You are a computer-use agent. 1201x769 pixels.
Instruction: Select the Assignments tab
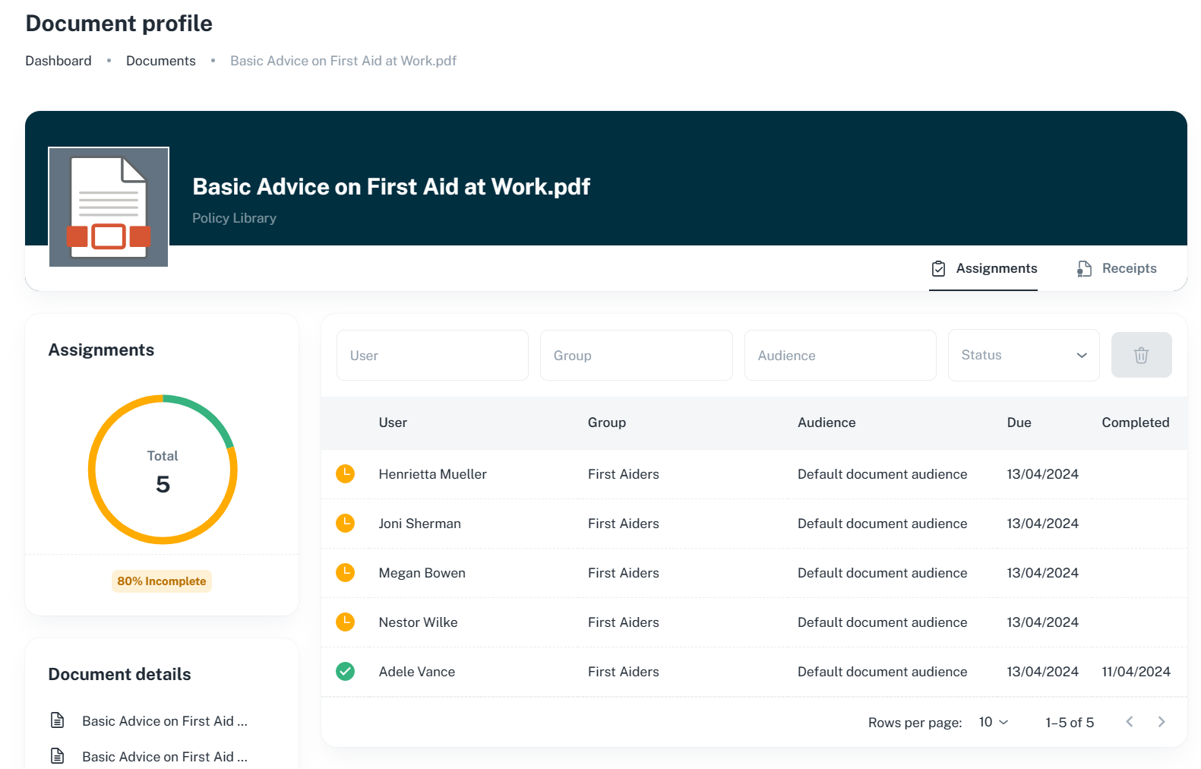click(984, 268)
